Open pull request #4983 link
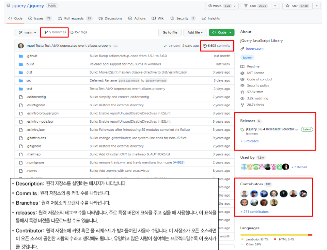327x250 pixels. 179,162
